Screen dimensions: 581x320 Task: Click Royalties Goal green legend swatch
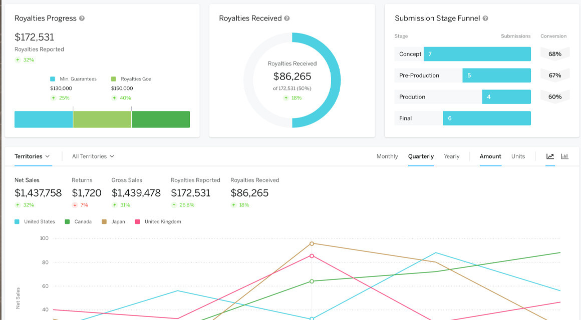113,79
